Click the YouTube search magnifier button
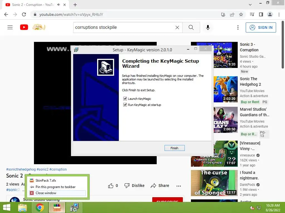Image resolution: width=285 pixels, height=213 pixels. point(191,27)
